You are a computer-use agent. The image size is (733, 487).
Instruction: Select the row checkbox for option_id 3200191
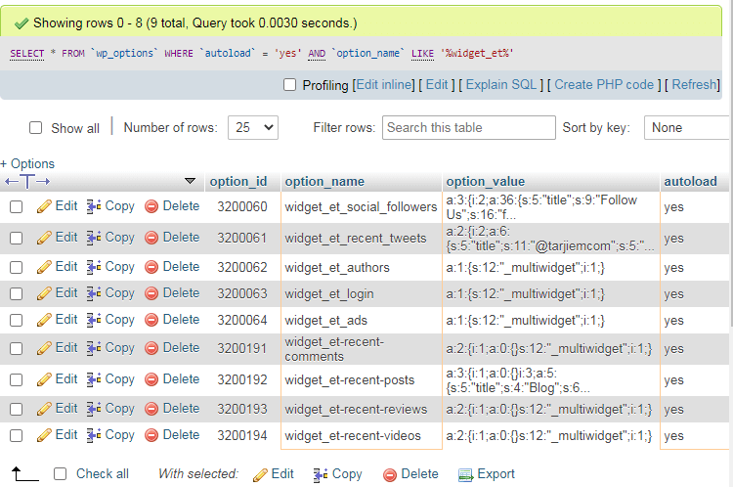coord(17,348)
